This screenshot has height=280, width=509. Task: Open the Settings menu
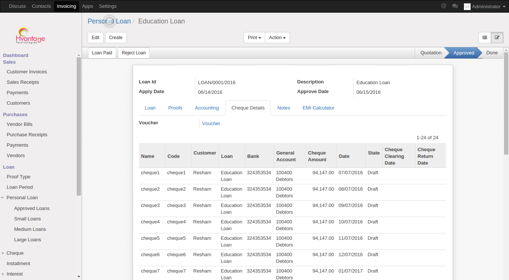click(x=108, y=6)
